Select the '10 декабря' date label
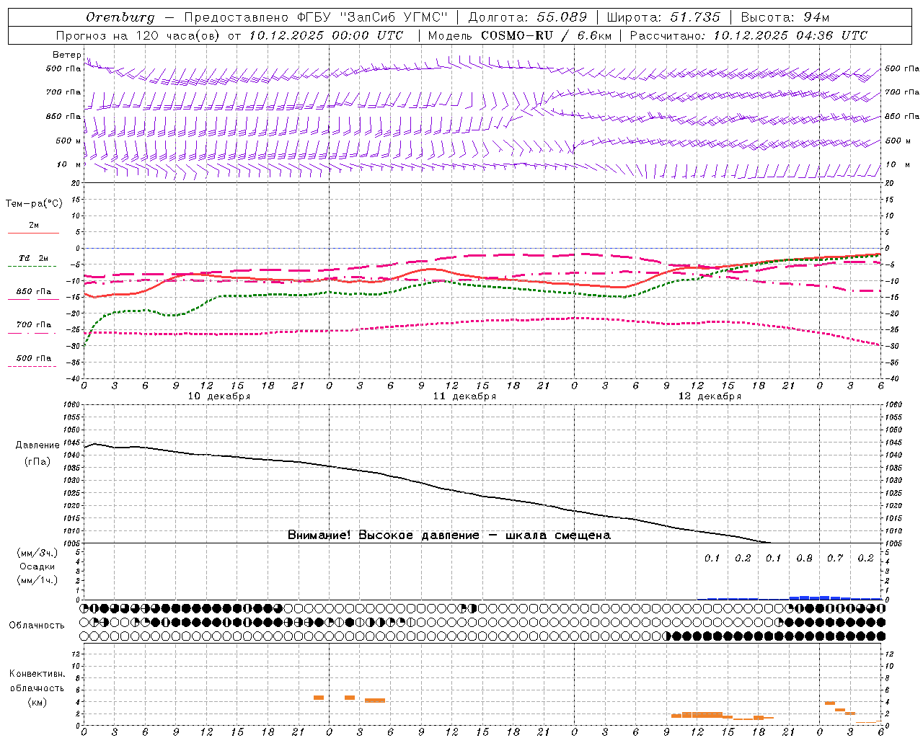 [219, 396]
